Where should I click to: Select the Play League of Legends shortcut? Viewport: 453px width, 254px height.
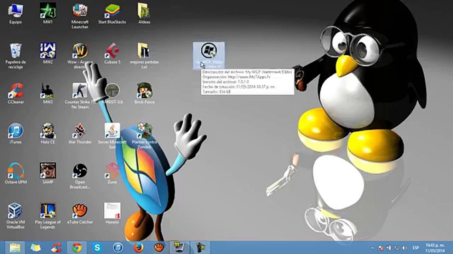click(48, 216)
